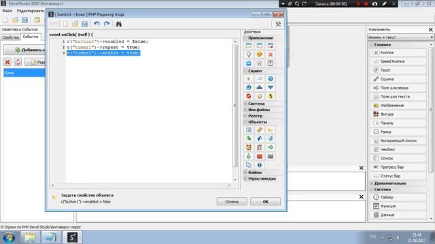
Task: Click code line c("timer1")->repeat = true
Action: [103, 47]
